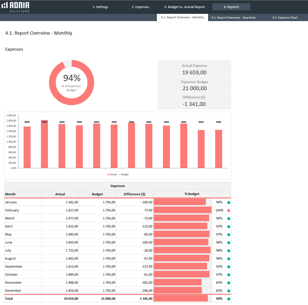Image resolution: width=308 pixels, height=305 pixels.
Task: Click January's green status indicator dot
Action: pos(229,203)
